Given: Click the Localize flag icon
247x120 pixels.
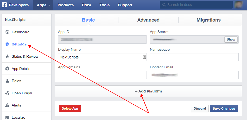Looking at the screenshot, I should click(x=7, y=117).
